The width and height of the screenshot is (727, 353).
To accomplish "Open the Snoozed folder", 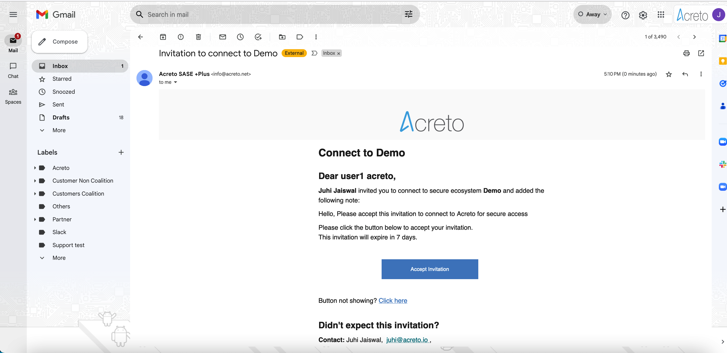I will point(80,92).
